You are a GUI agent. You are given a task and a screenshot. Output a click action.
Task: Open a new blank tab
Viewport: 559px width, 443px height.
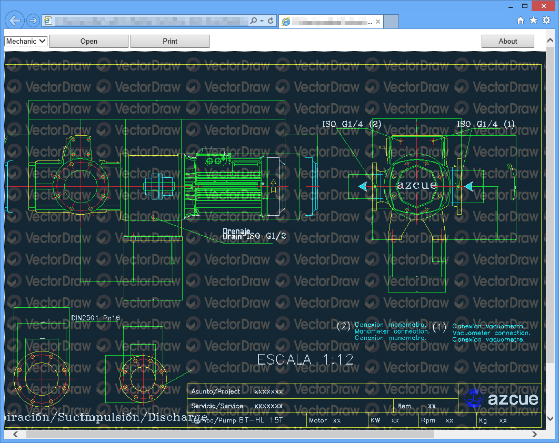(391, 22)
